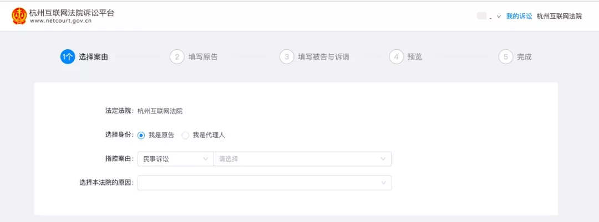This screenshot has height=222, width=599.
Task: Open the 民事诉讼 case type dropdown
Action: (175, 159)
